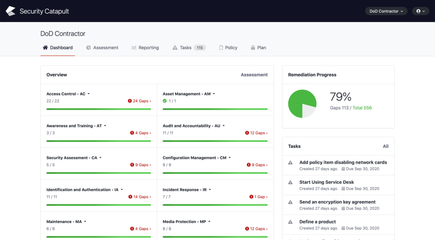Go to the Plan tab
The width and height of the screenshot is (435, 240).
click(x=258, y=47)
